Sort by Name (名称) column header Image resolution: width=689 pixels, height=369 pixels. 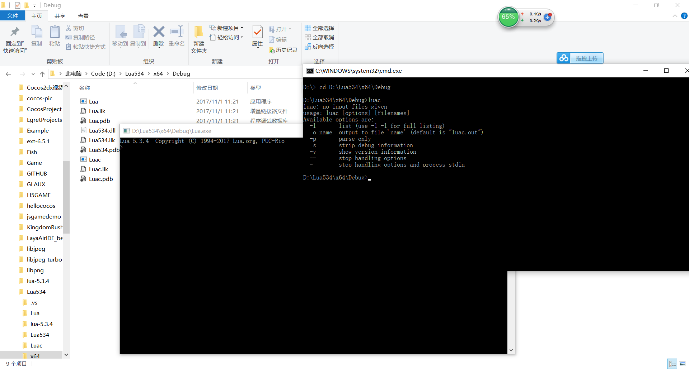[85, 88]
